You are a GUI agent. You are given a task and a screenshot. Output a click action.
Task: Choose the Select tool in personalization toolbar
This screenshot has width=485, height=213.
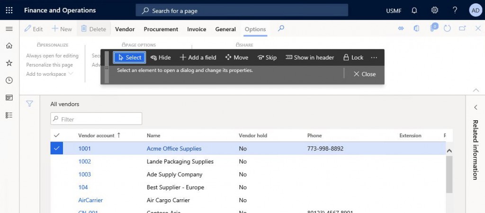(130, 57)
